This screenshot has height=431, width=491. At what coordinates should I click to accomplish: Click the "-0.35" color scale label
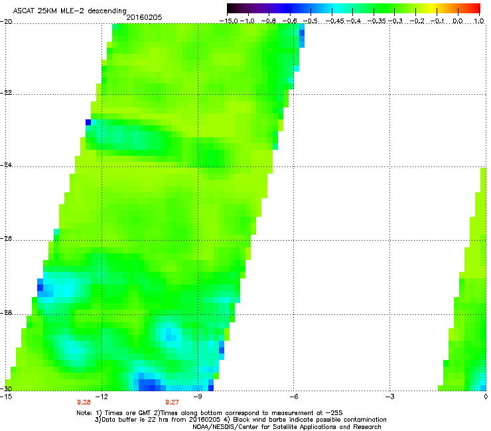(377, 21)
